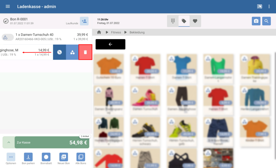
Task: Click the cast screen icon
Action: tap(259, 6)
